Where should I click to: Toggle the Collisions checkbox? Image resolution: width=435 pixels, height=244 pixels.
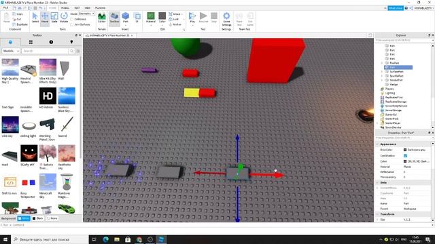coord(72,20)
